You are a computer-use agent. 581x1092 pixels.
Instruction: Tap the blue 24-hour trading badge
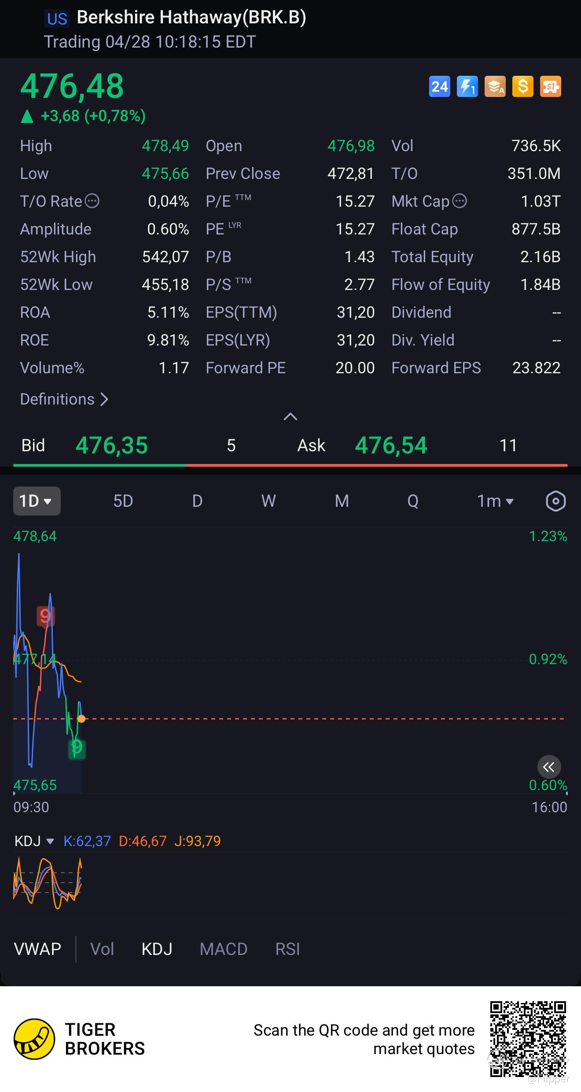439,86
